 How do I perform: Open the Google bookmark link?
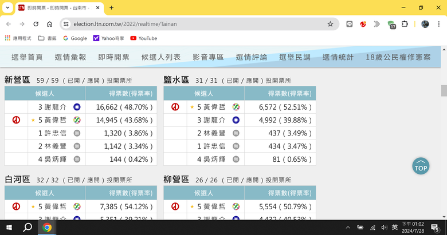click(x=75, y=38)
